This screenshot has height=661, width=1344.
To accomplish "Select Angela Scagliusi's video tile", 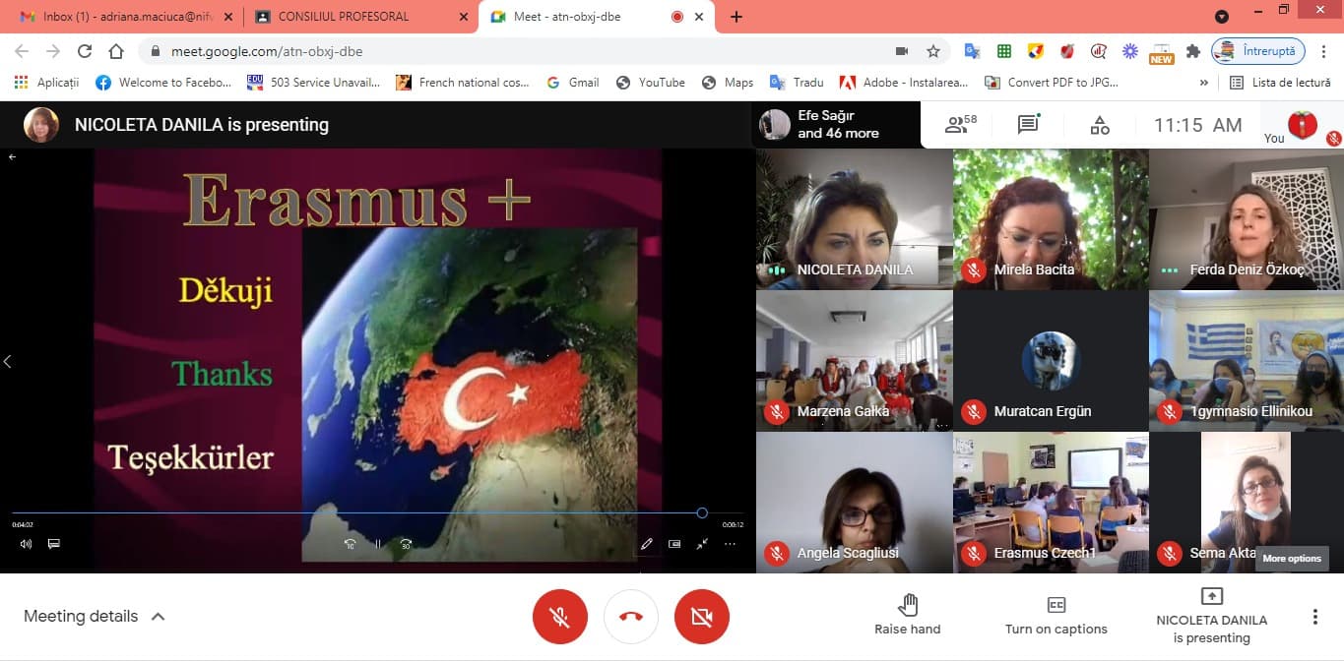I will point(855,503).
